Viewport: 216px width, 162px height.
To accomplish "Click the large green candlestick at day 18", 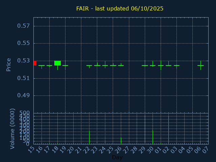I will [57, 63].
